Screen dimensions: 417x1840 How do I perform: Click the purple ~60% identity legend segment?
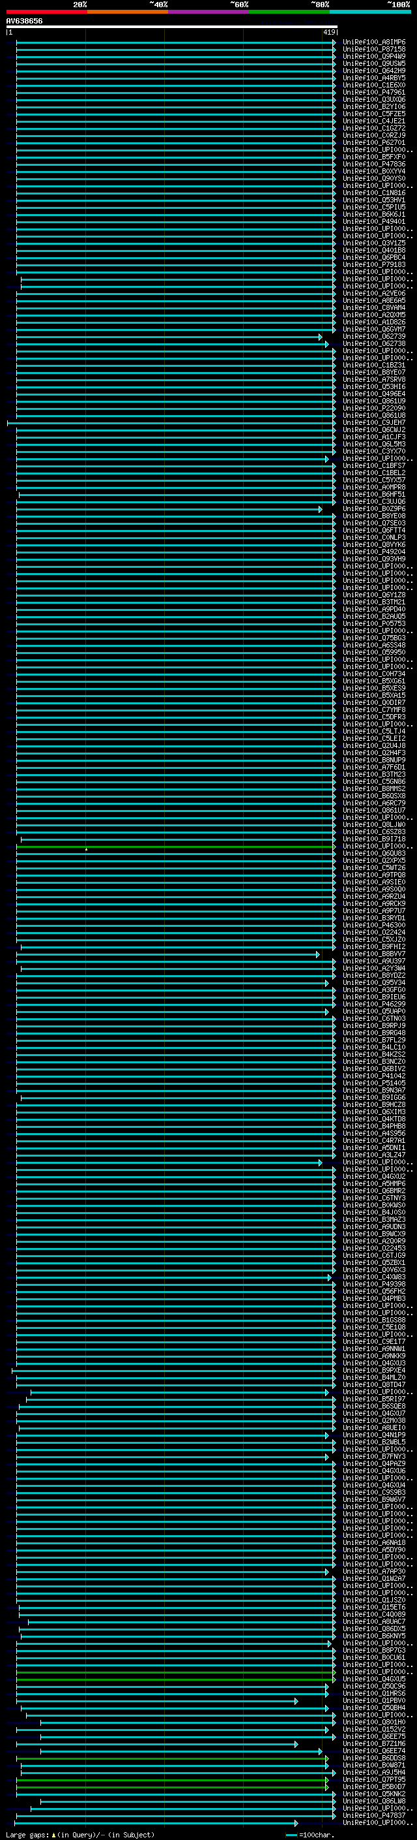point(208,12)
